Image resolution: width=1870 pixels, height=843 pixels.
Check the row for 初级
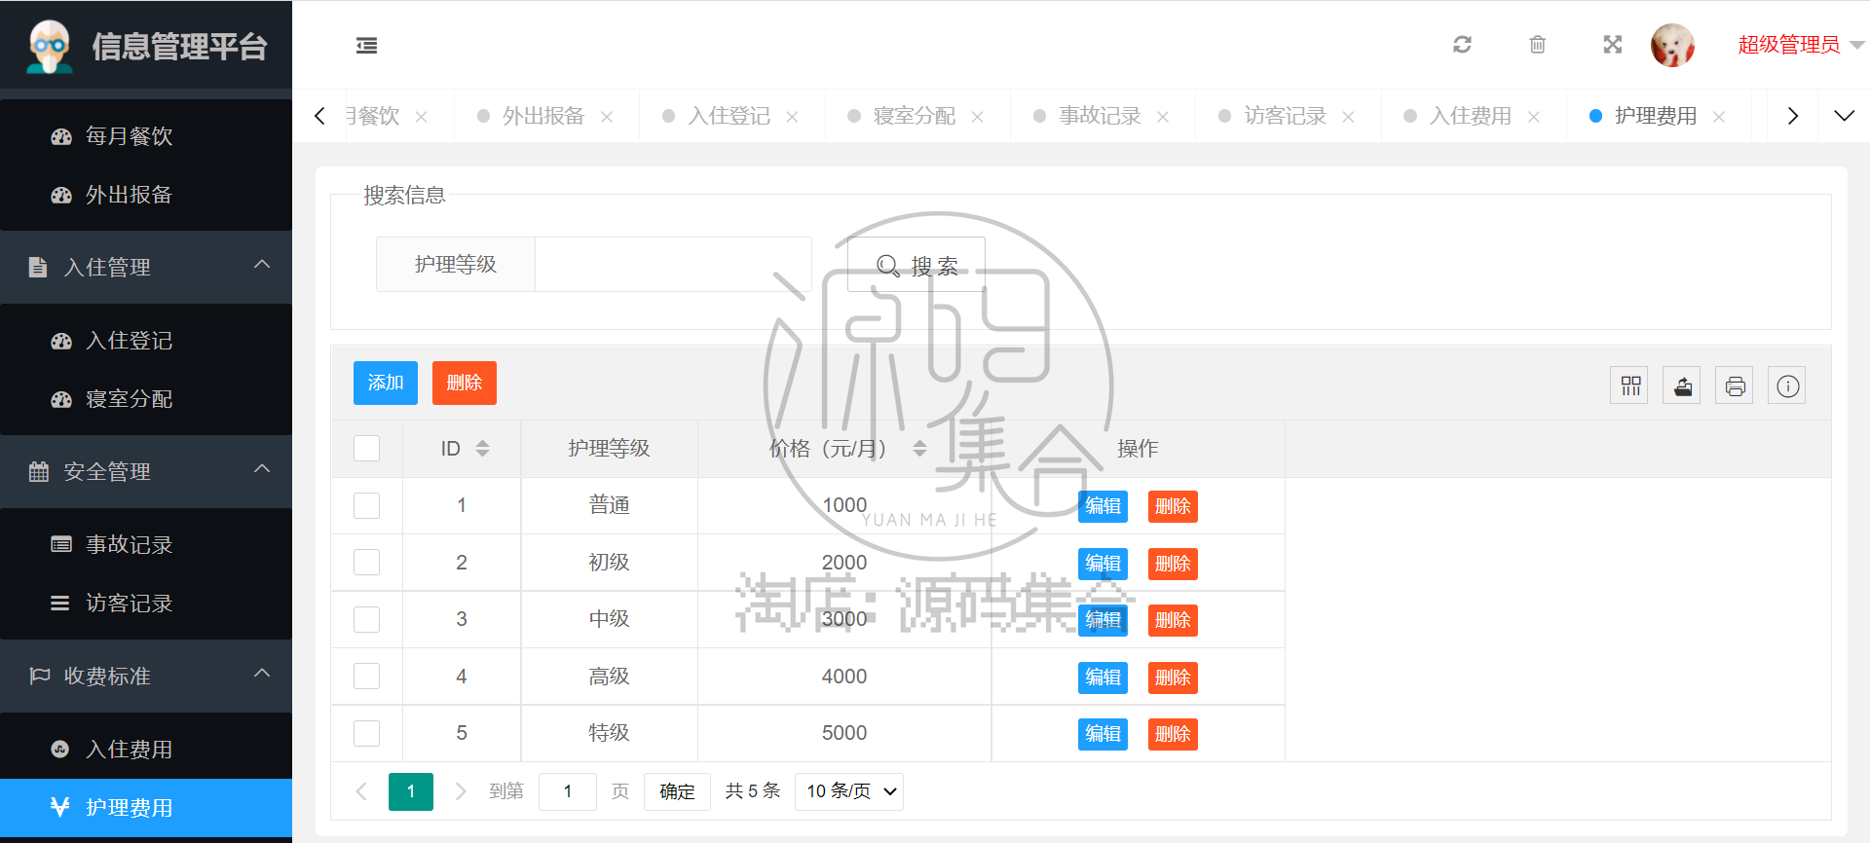point(366,562)
